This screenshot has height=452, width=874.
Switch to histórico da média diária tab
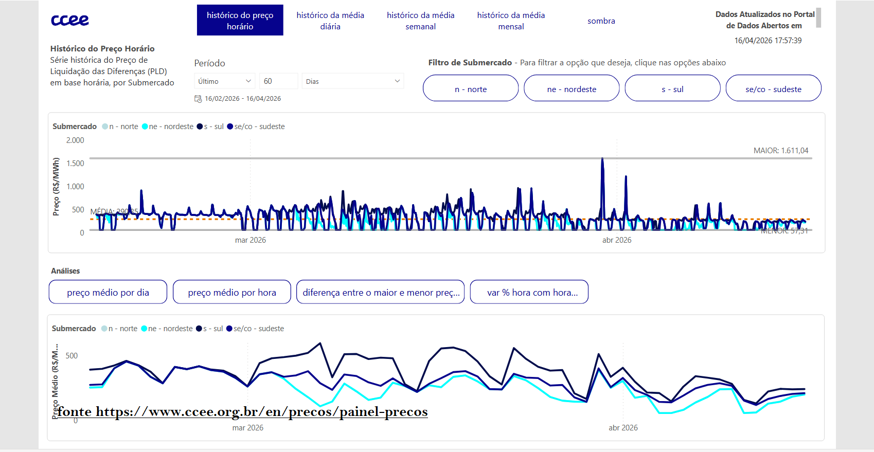[x=330, y=21]
